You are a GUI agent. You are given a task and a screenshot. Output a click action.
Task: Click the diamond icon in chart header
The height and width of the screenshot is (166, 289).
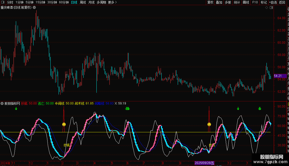tap(266, 8)
